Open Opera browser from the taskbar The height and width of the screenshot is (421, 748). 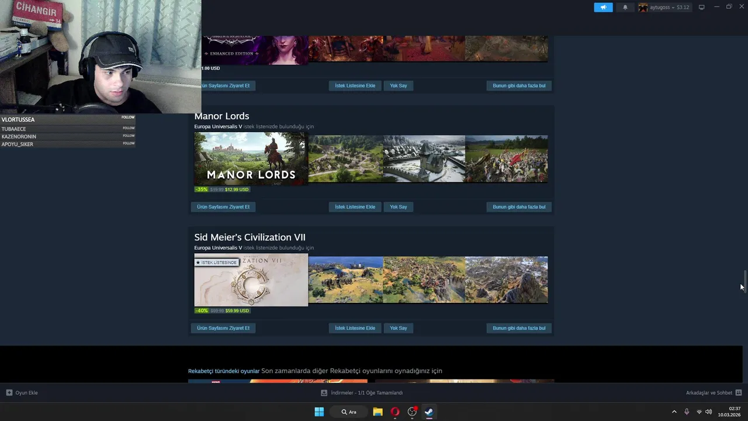[x=395, y=412]
